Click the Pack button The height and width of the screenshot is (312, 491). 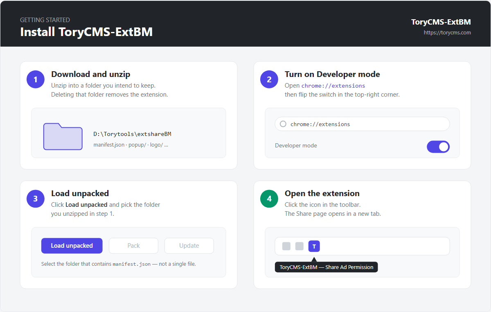(x=133, y=246)
